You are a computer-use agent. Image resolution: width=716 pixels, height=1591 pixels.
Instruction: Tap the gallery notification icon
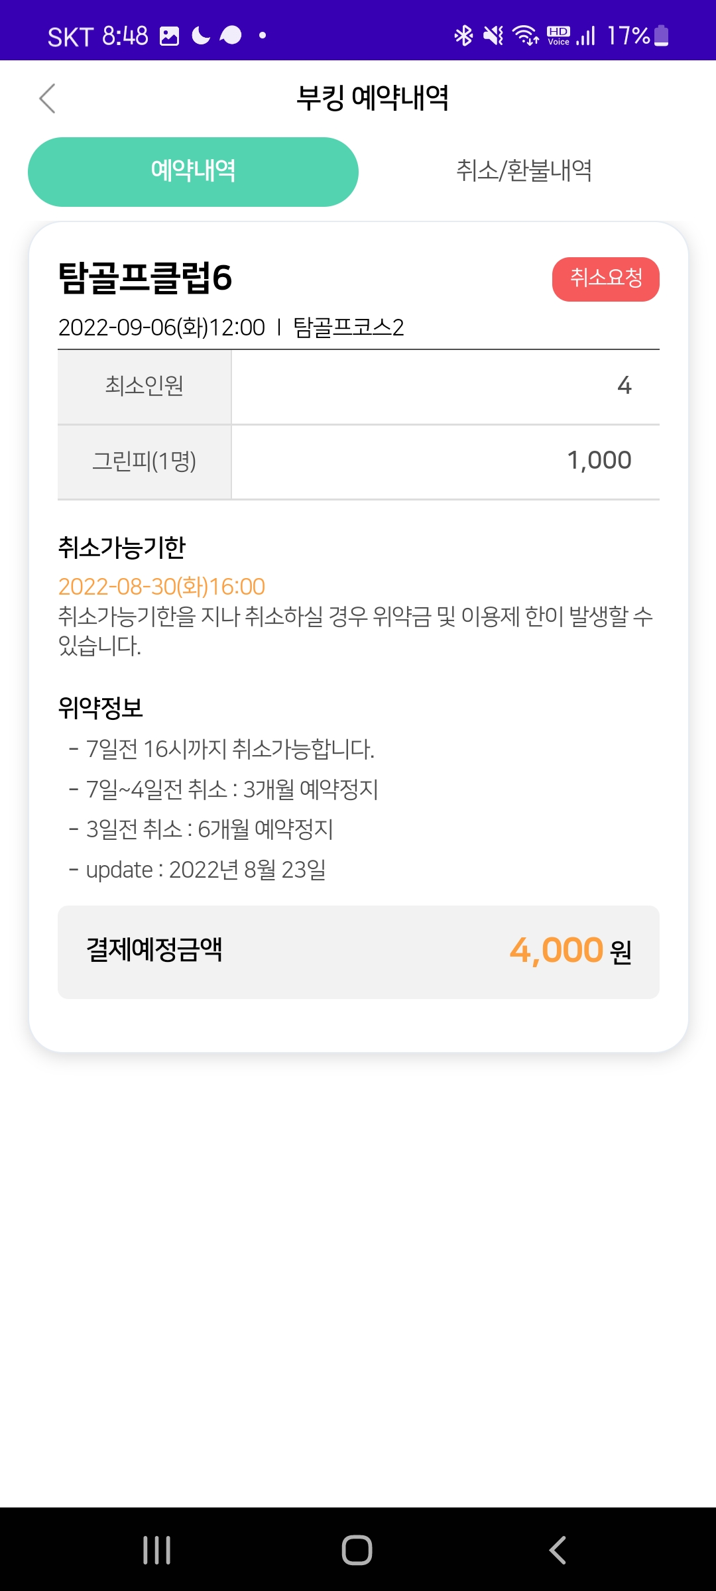(x=170, y=36)
